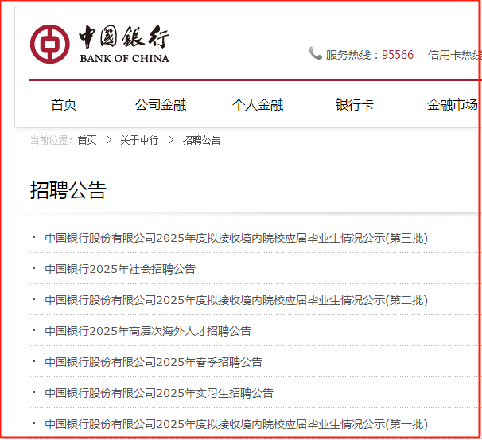Go to the 银行卡 menu item
The image size is (482, 440).
coord(354,104)
